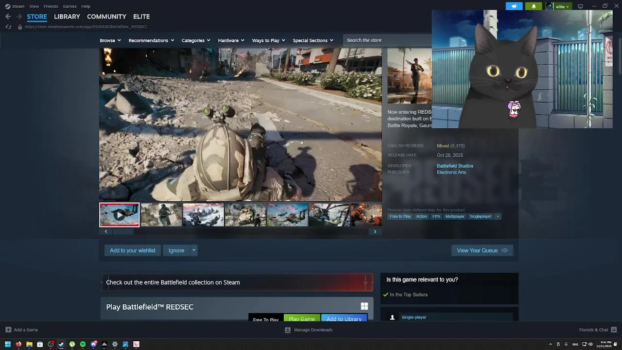
Task: Switch to the LIBRARY tab
Action: [x=67, y=17]
